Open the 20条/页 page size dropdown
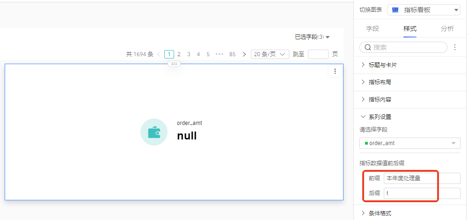 [270, 54]
